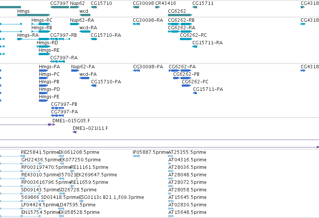The image size is (319, 218).
Task: Click protein CG6262-PC
Action: [x=195, y=82]
